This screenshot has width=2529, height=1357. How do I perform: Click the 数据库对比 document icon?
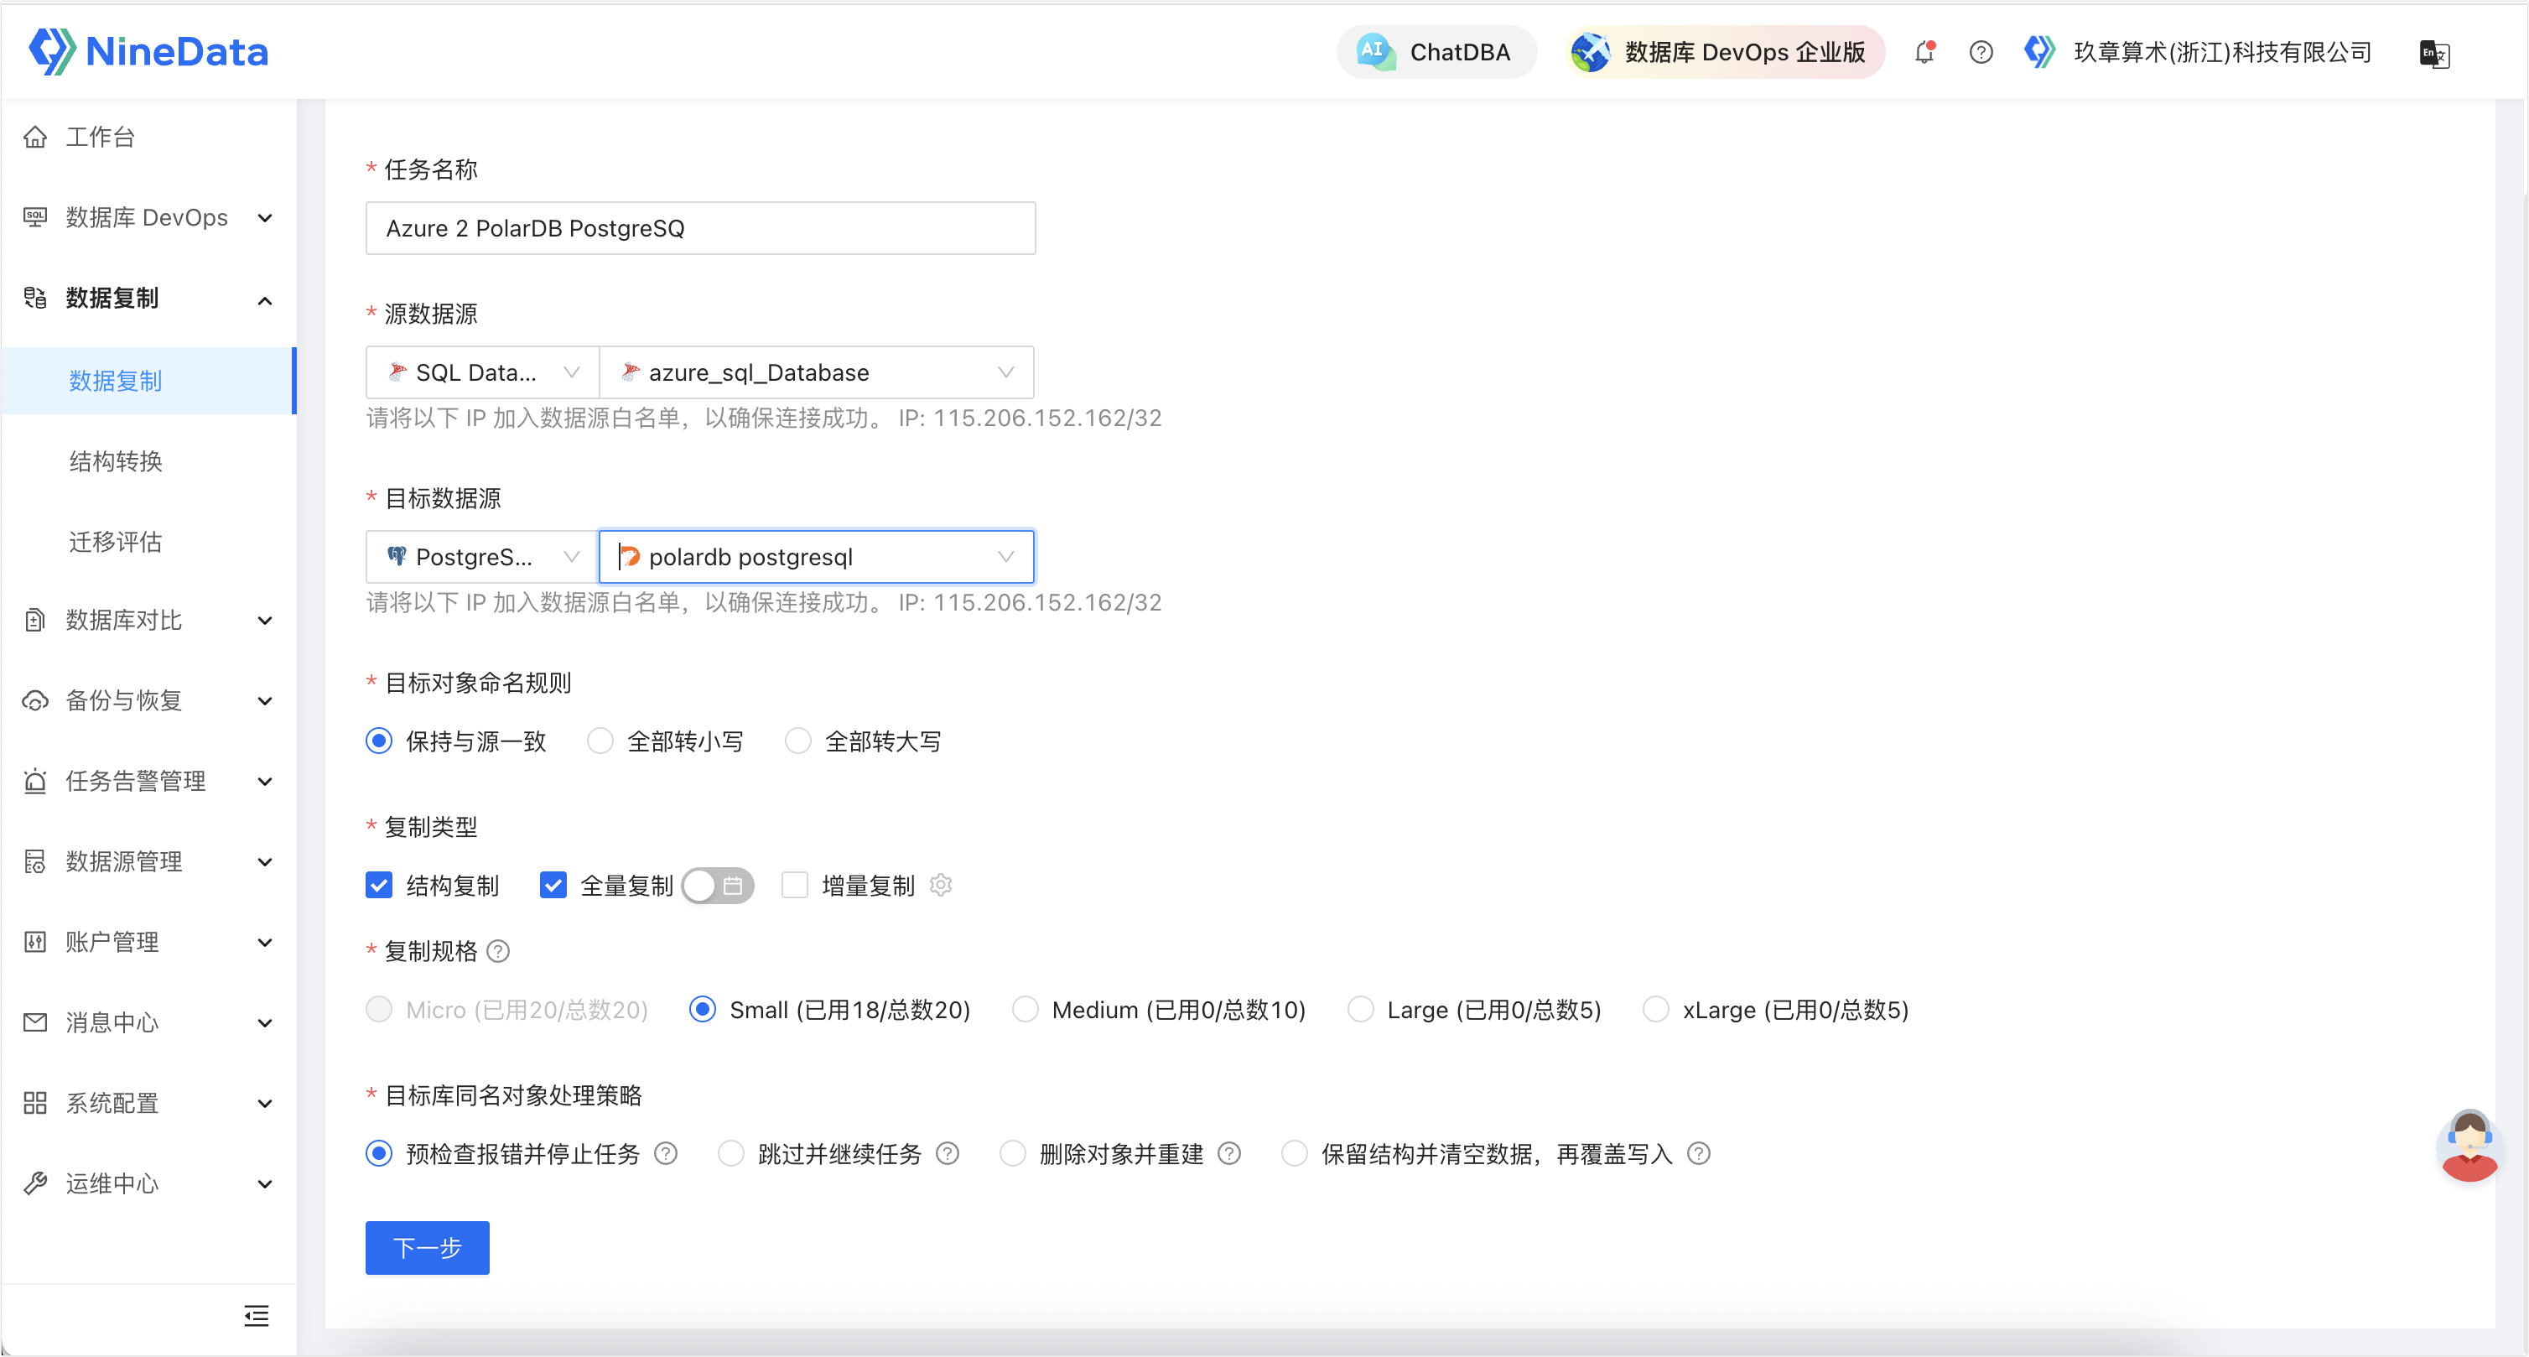click(x=35, y=621)
